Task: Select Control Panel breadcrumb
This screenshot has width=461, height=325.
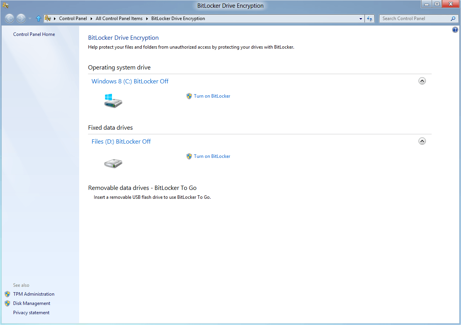Action: click(x=73, y=19)
